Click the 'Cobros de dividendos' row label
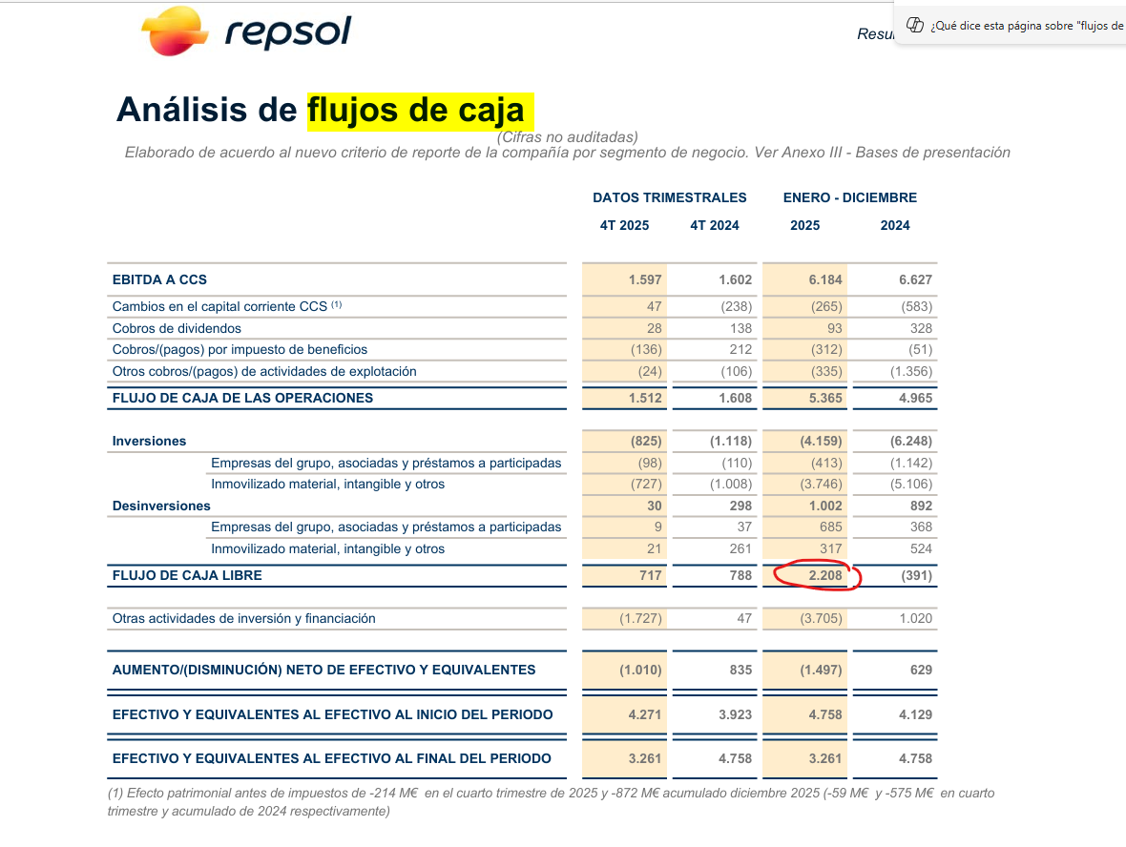 (x=177, y=328)
